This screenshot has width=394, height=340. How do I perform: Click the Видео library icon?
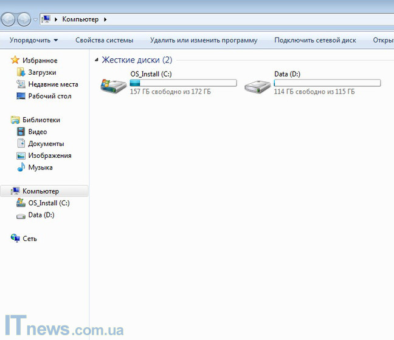point(21,132)
